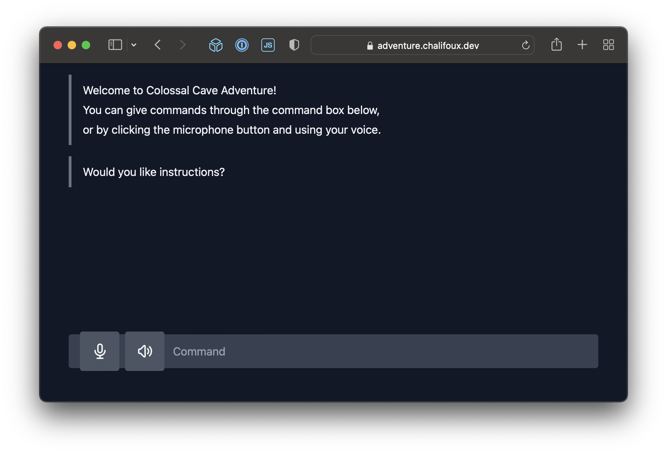This screenshot has height=454, width=667.
Task: Toggle the speaker audio output button
Action: [145, 351]
